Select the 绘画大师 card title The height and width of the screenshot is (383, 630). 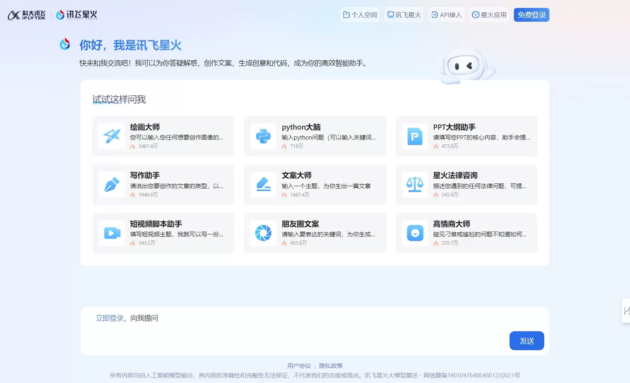(x=145, y=127)
